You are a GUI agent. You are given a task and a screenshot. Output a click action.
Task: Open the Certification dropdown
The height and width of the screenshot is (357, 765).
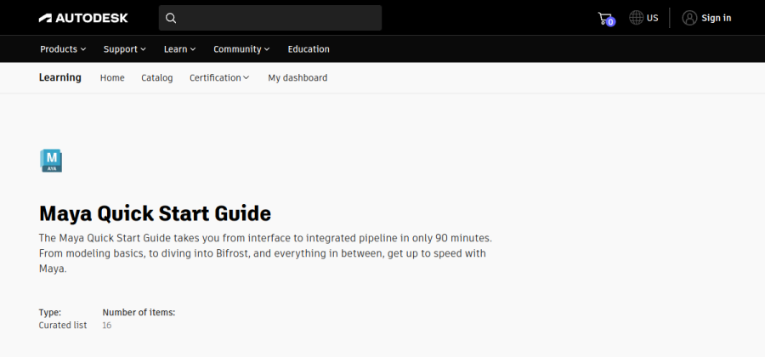coord(219,78)
